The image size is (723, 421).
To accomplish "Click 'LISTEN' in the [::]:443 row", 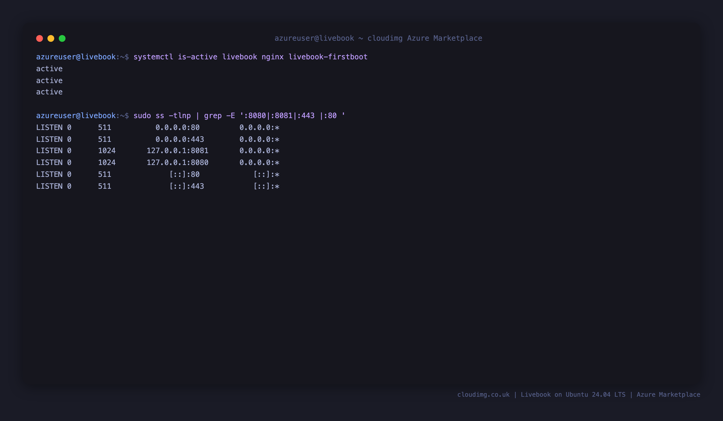I will pyautogui.click(x=49, y=186).
